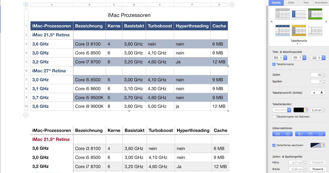
Task: Select the green table style thumbnail
Action: pyautogui.click(x=315, y=14)
